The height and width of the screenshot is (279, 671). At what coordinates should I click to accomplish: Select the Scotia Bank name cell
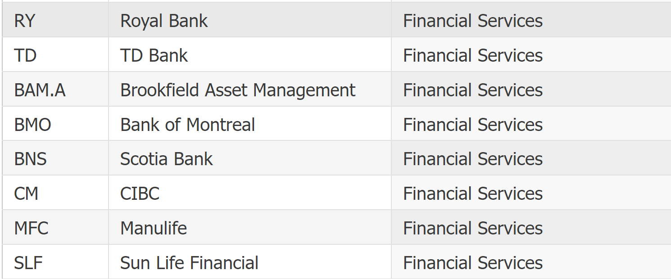pos(250,158)
